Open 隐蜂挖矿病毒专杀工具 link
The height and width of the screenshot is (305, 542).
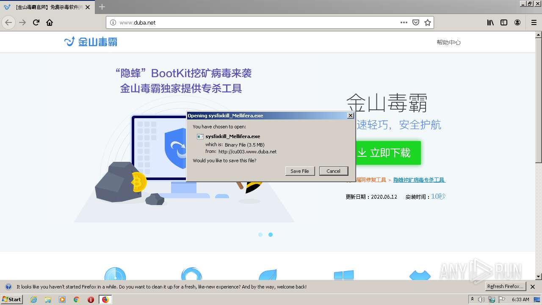[419, 180]
